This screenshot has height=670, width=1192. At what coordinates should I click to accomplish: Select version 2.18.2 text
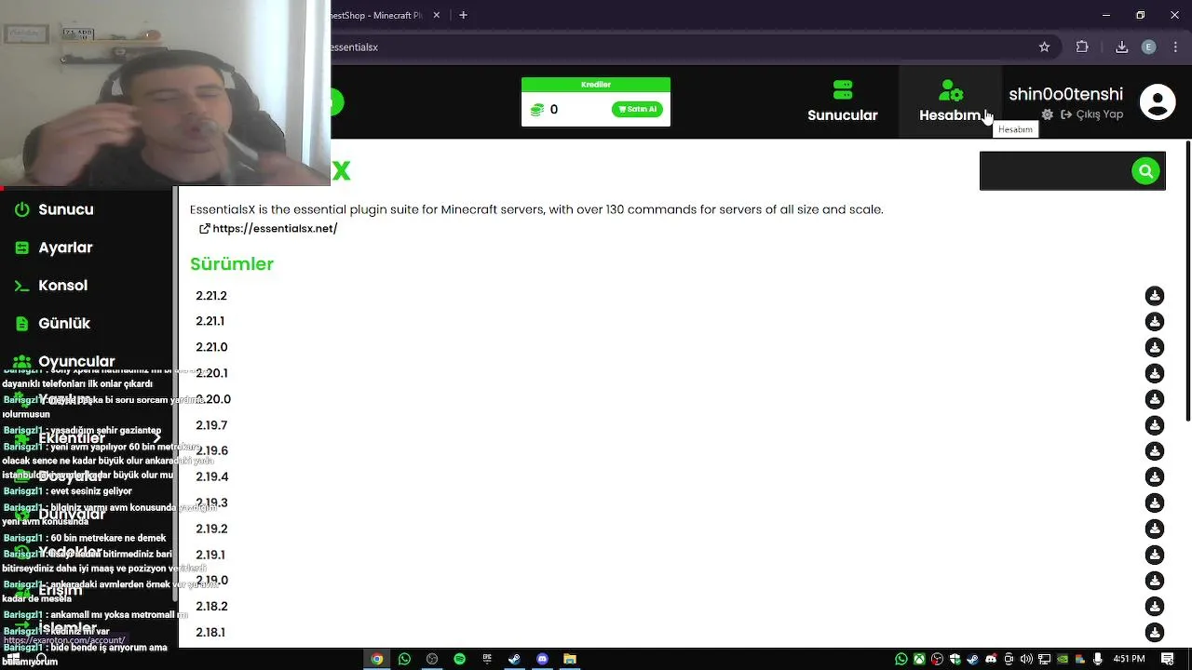click(x=211, y=607)
